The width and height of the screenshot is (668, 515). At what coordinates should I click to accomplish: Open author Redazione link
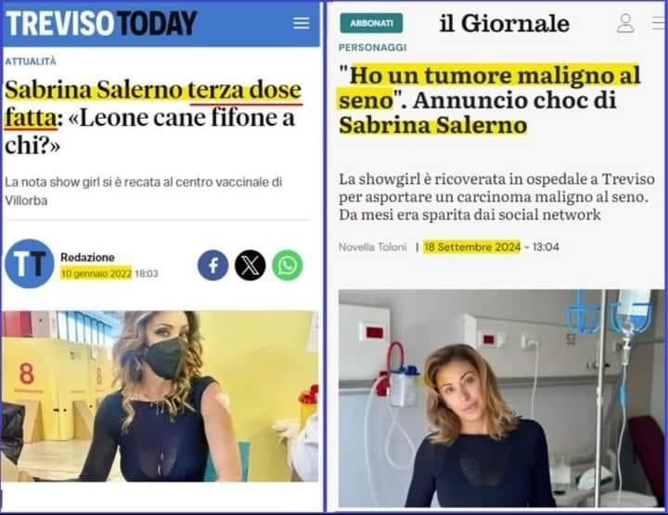[x=87, y=257]
